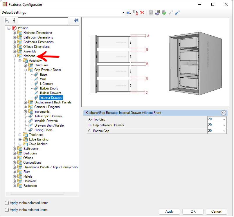Enable Apply to the selected items
The width and height of the screenshot is (234, 217).
7,203
